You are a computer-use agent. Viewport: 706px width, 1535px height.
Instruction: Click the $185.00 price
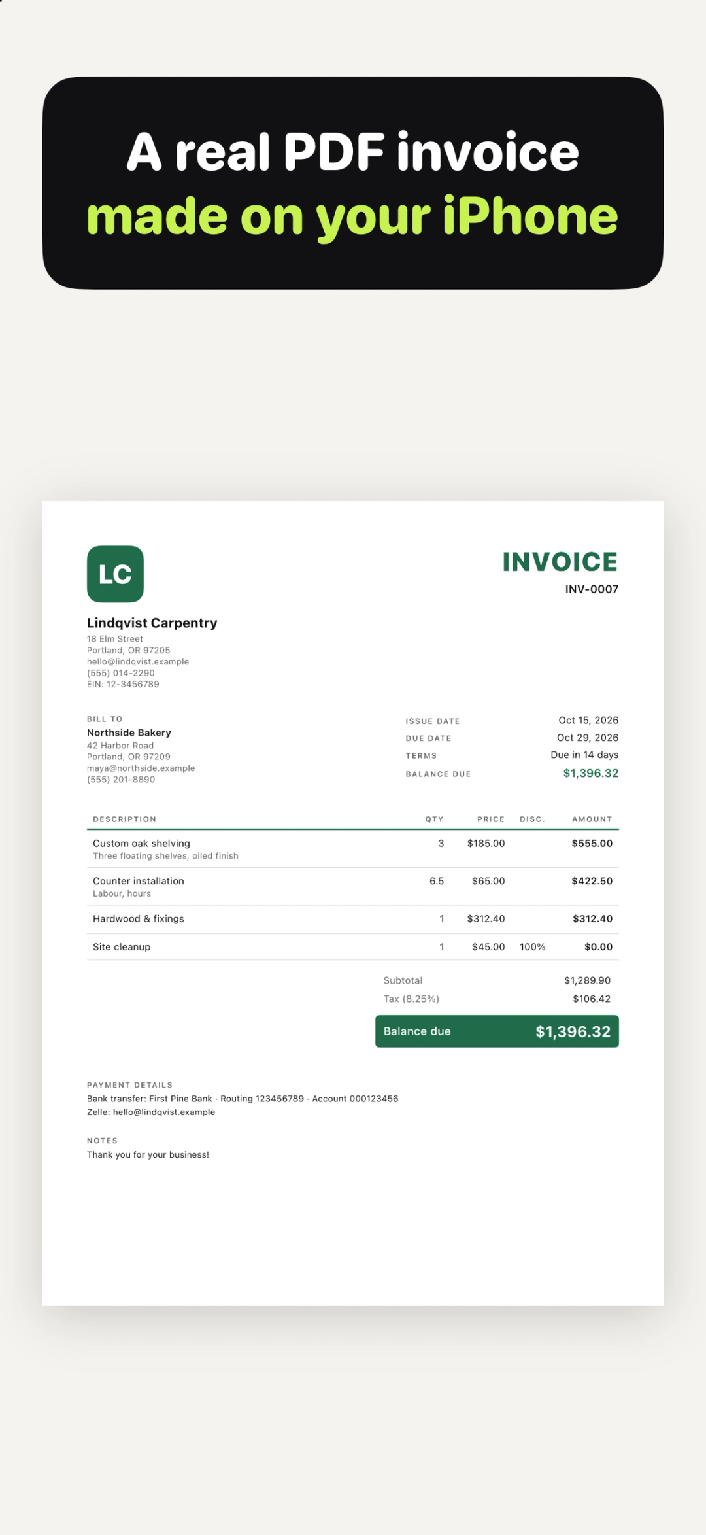pos(486,843)
